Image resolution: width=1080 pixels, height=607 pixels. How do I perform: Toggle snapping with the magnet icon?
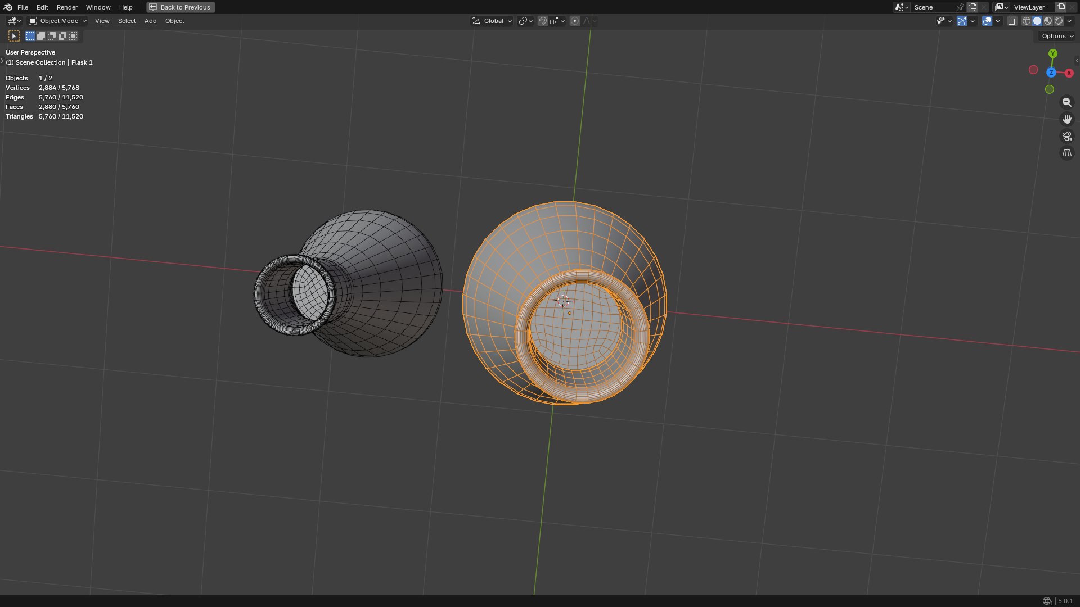click(542, 21)
